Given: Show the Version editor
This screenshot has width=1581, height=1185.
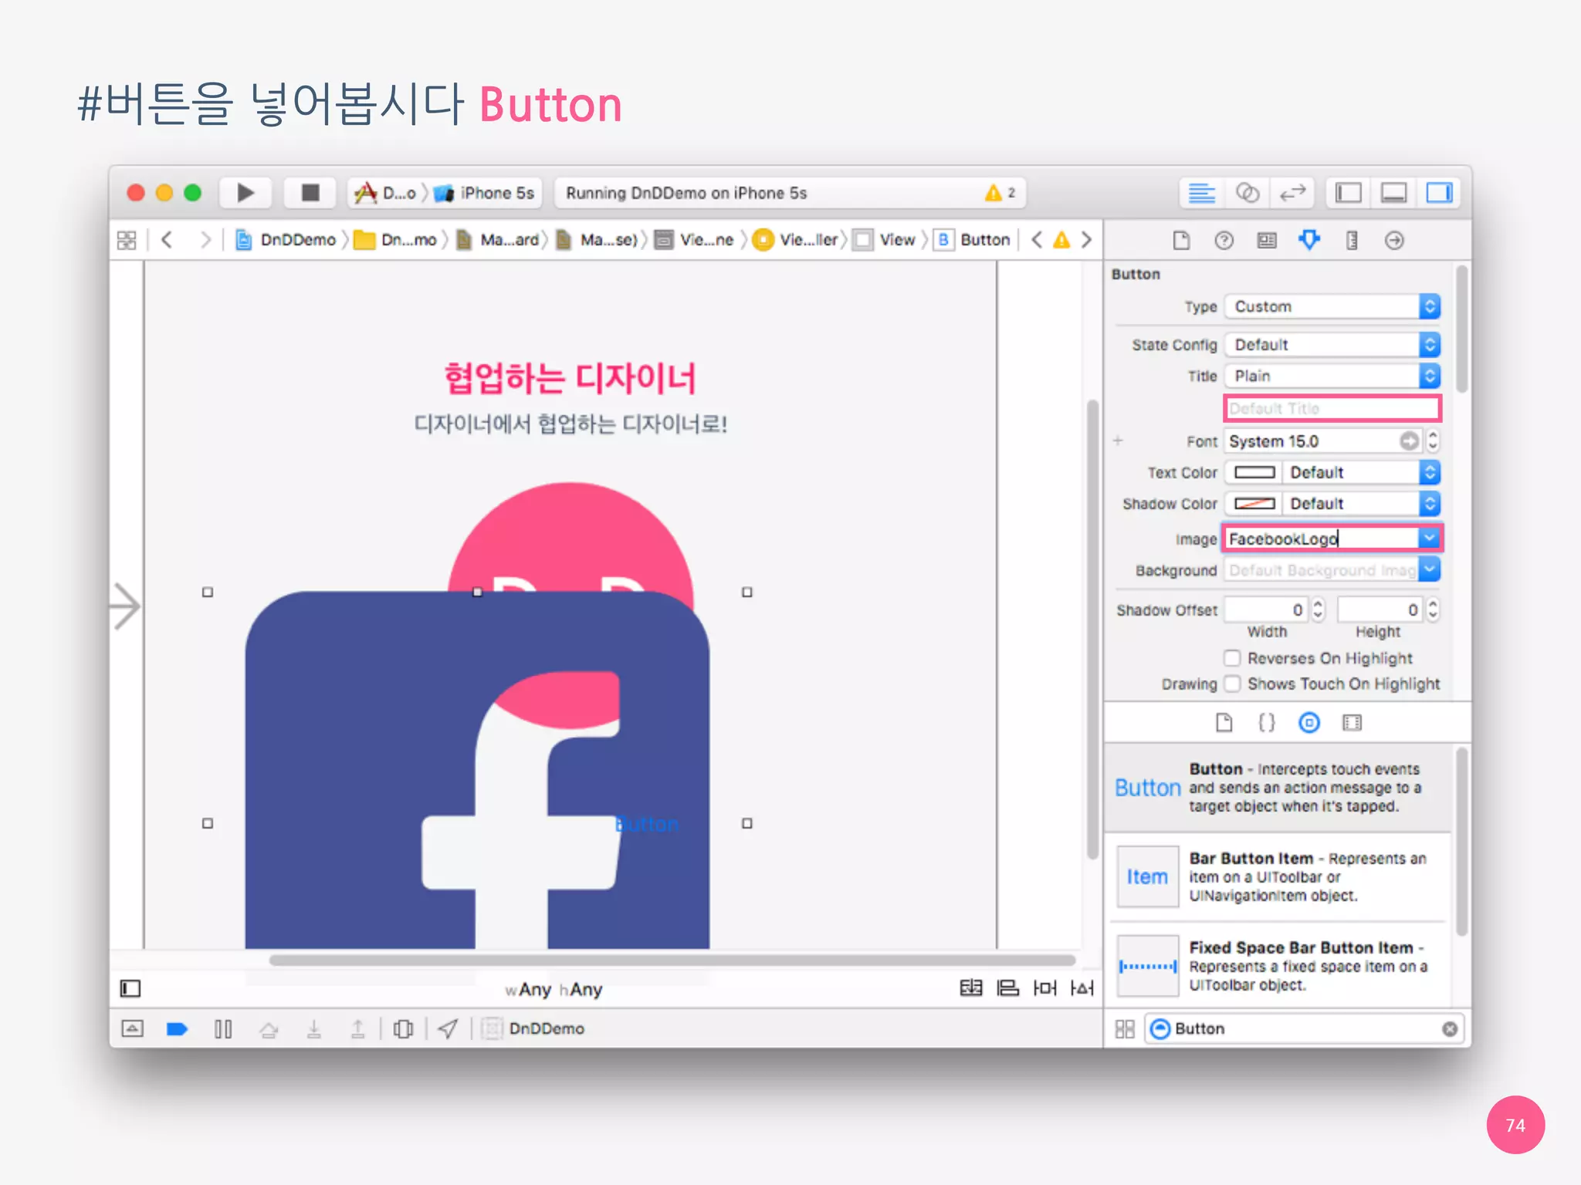Looking at the screenshot, I should pos(1292,193).
